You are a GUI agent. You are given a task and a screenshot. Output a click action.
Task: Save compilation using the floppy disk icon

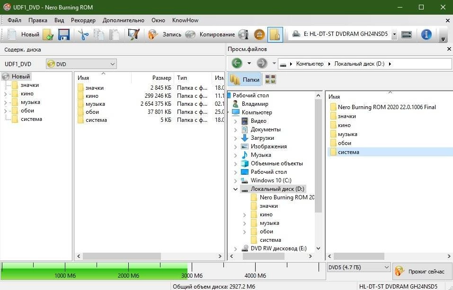(64, 34)
